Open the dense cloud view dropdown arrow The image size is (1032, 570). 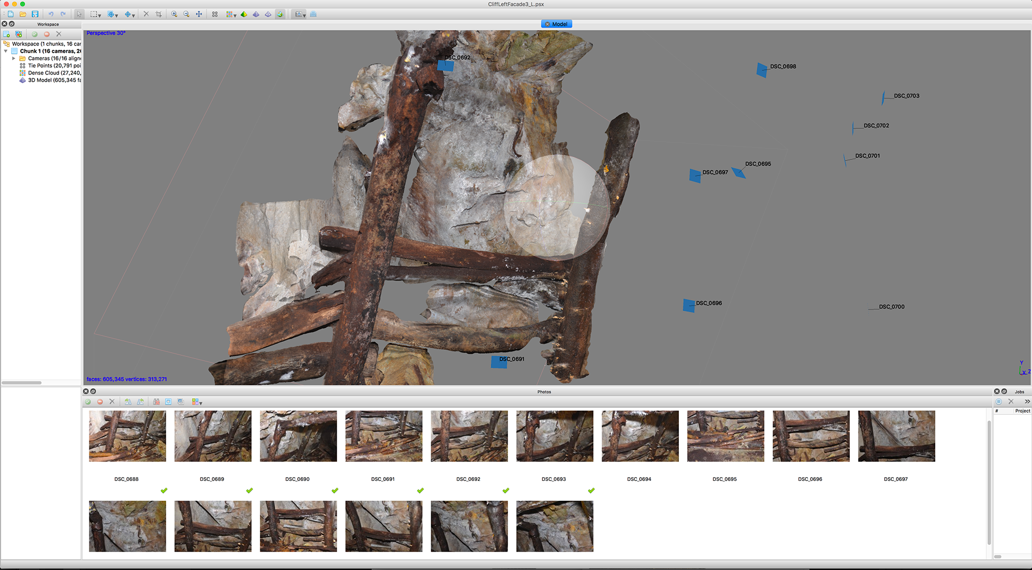[x=235, y=16]
